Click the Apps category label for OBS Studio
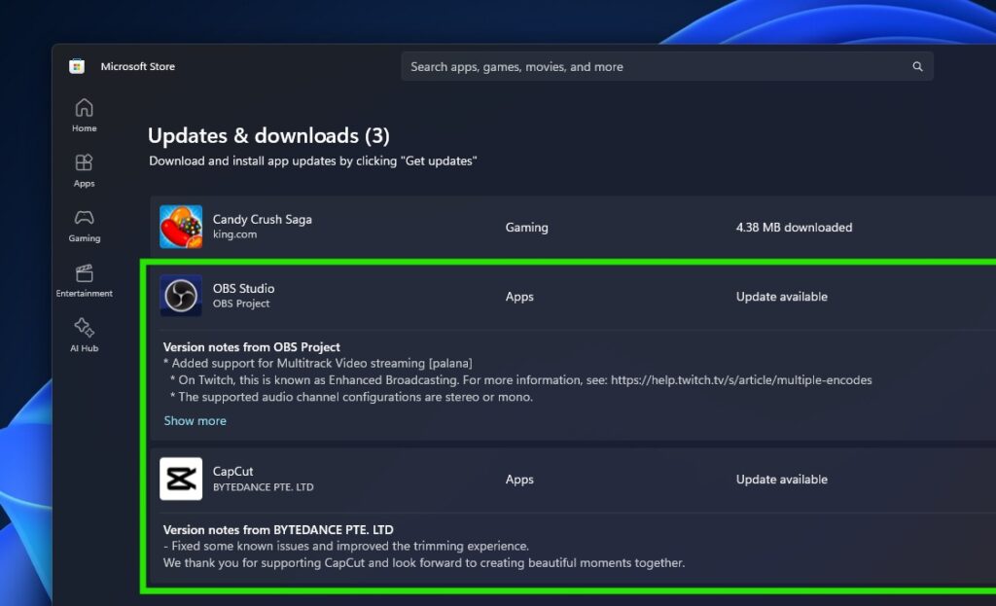Screen dimensions: 996x606 point(519,296)
